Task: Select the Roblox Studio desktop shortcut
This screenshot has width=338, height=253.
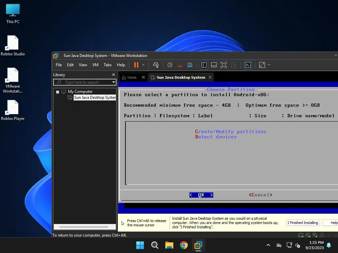Action: [x=13, y=45]
